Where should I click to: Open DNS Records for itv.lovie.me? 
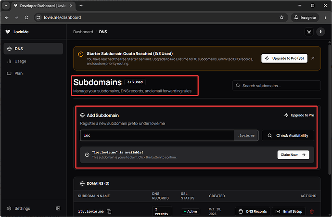(253, 212)
